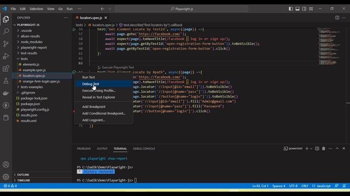This screenshot has height=196, width=350.
Task: Toggle the bottom panel layout icon
Action: pos(297,9)
